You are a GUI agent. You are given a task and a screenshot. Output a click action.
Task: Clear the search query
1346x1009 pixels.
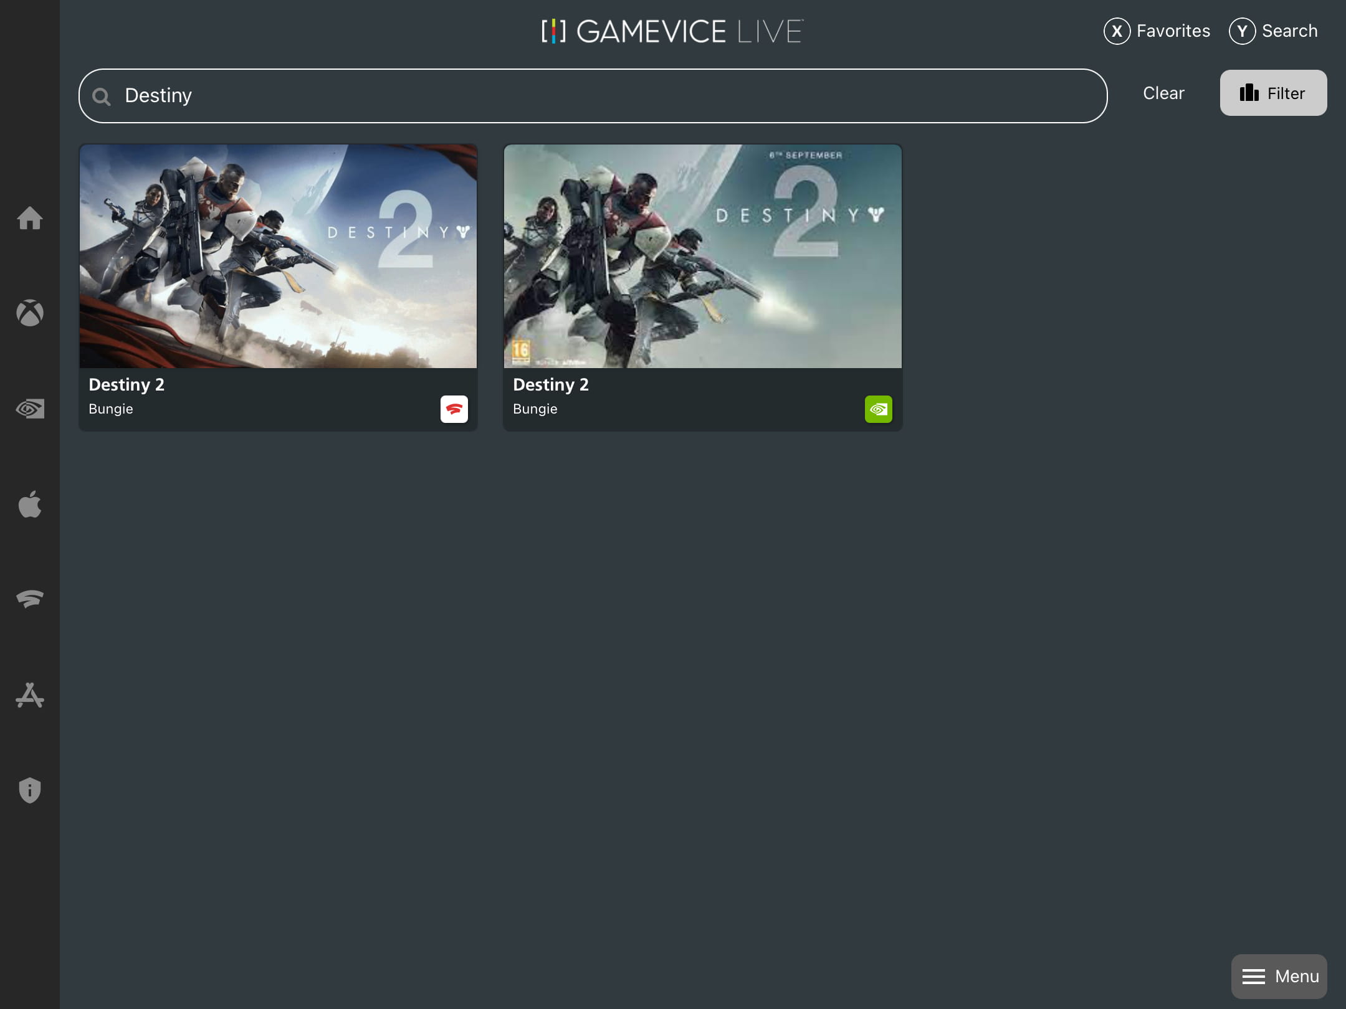click(x=1163, y=93)
